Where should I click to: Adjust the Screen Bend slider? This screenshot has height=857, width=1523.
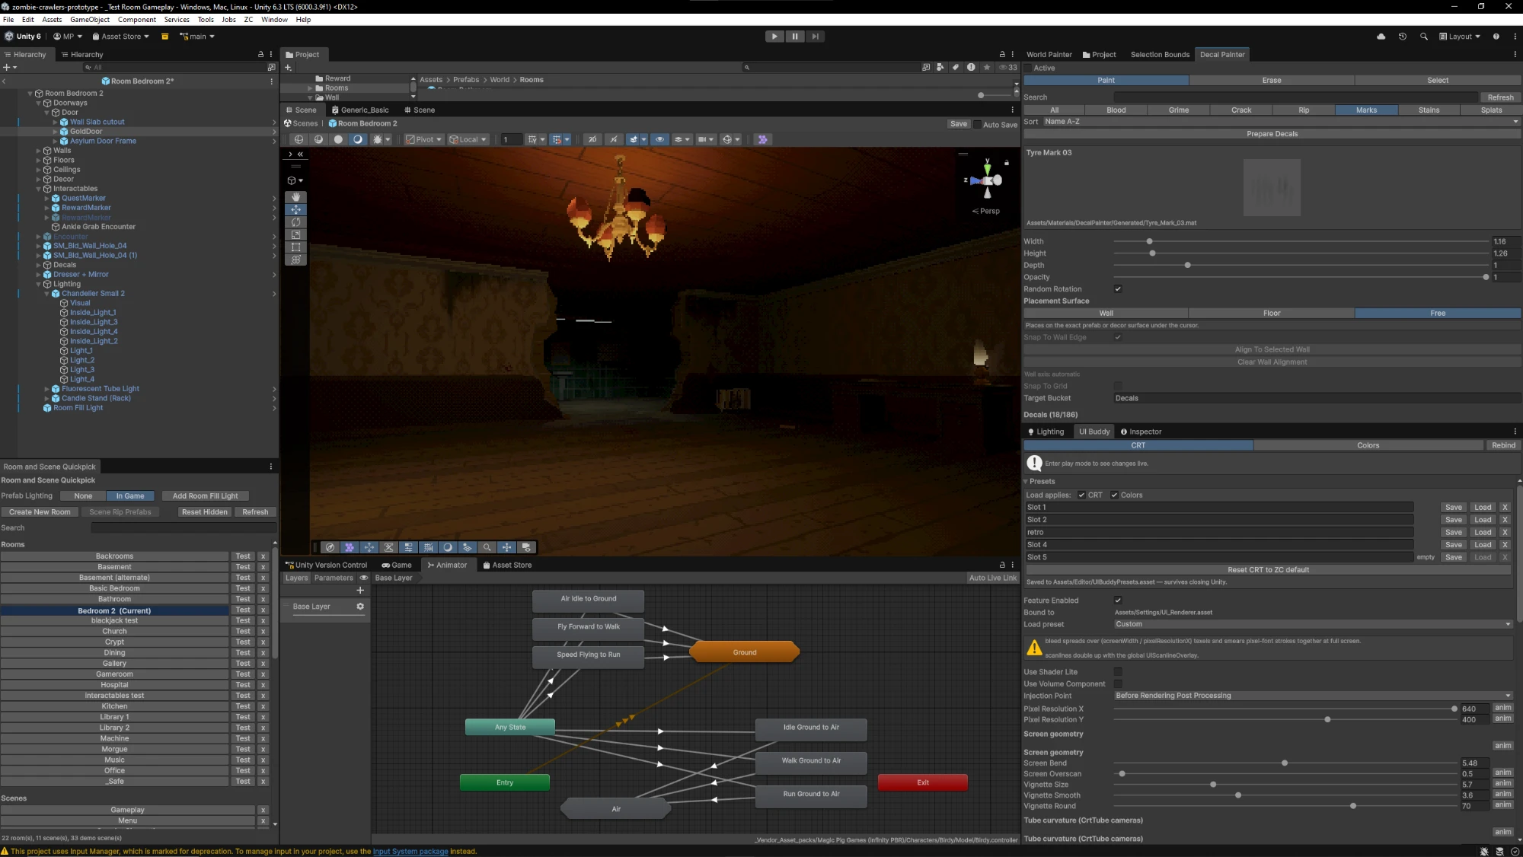coord(1285,763)
